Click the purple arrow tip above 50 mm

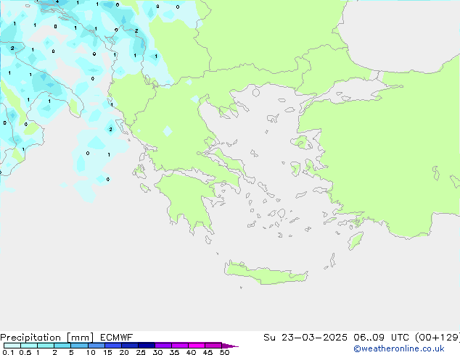230,346
